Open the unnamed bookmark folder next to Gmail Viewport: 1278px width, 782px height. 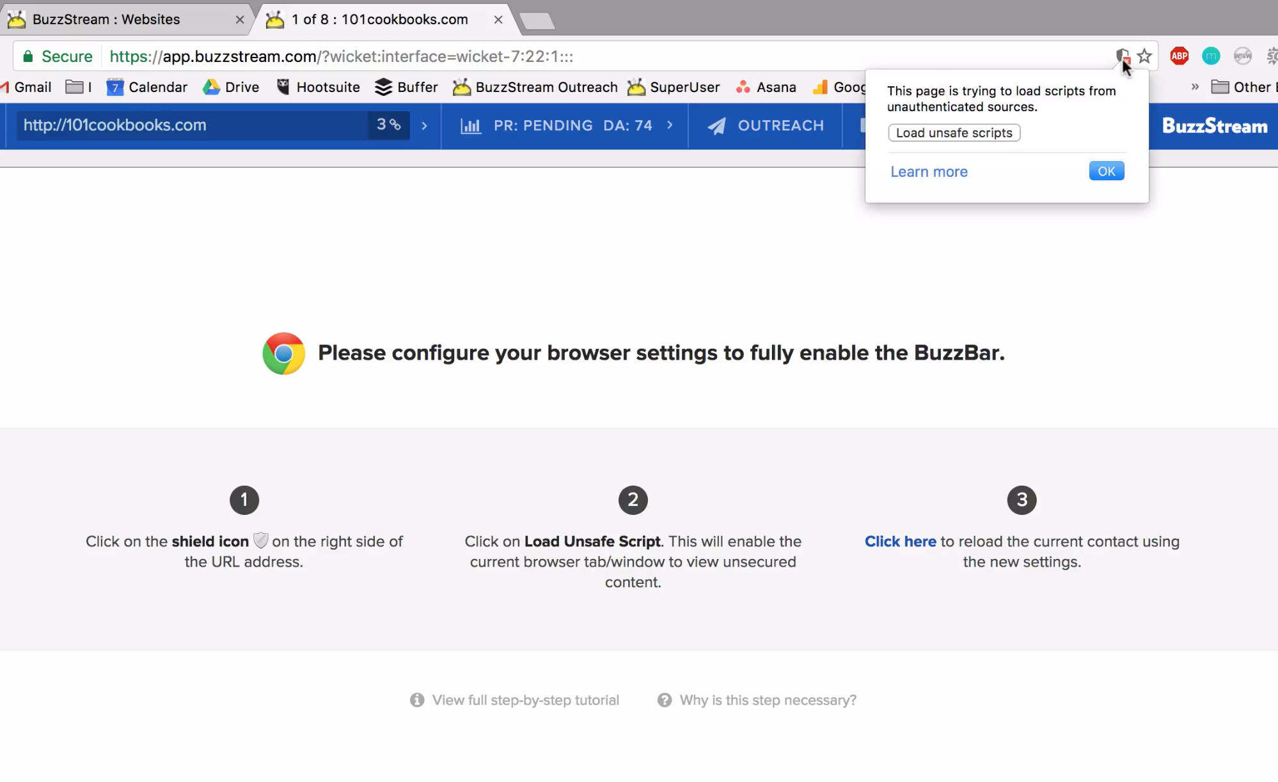79,87
